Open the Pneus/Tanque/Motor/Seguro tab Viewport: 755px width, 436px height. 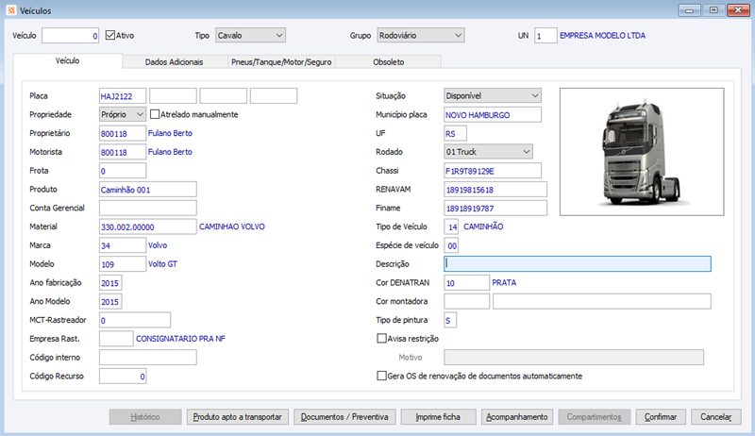click(x=281, y=62)
